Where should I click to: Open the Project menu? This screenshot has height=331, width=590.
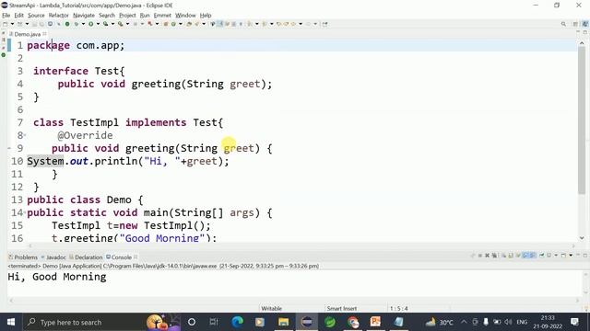coord(127,16)
